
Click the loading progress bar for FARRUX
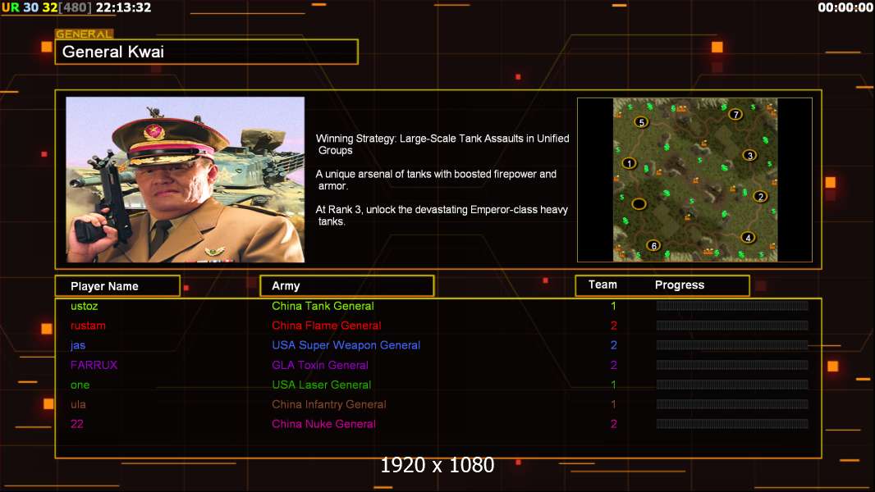[x=732, y=365]
